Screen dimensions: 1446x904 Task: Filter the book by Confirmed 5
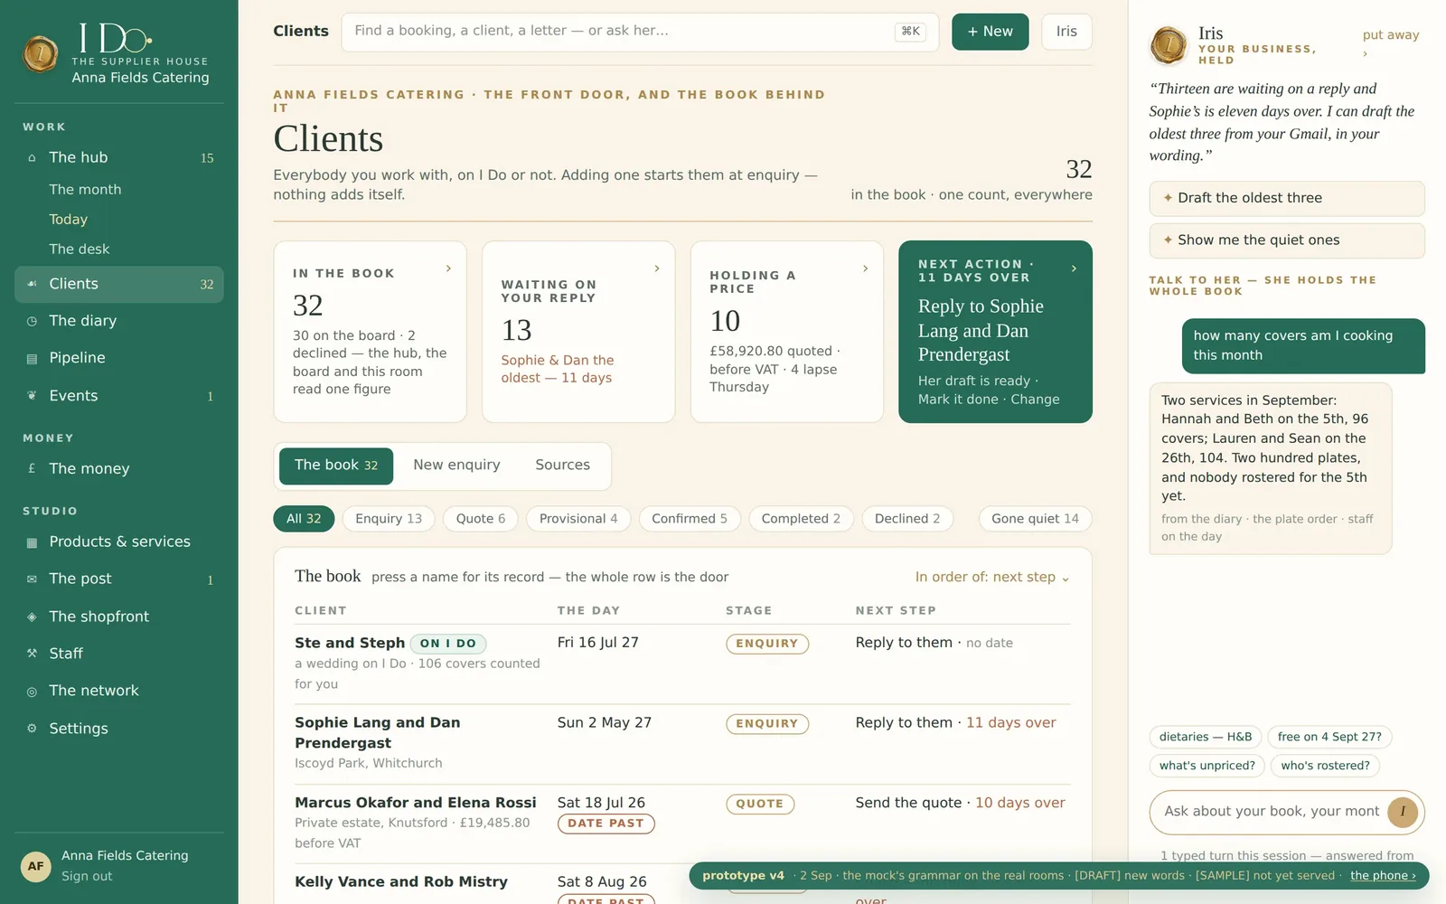(x=690, y=519)
